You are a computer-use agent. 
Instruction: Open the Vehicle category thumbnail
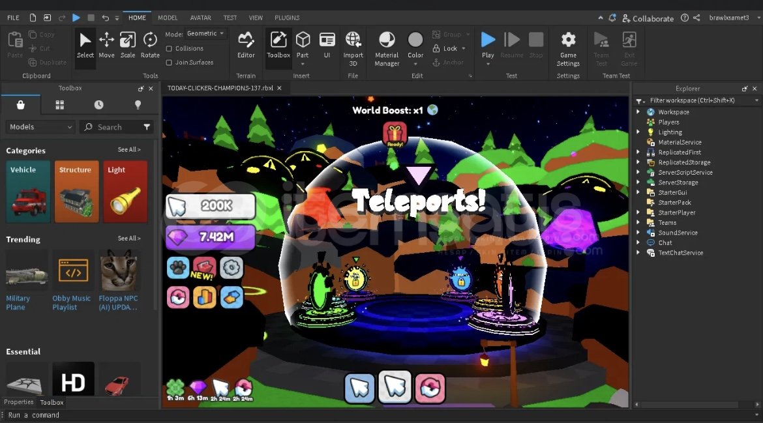pyautogui.click(x=28, y=192)
